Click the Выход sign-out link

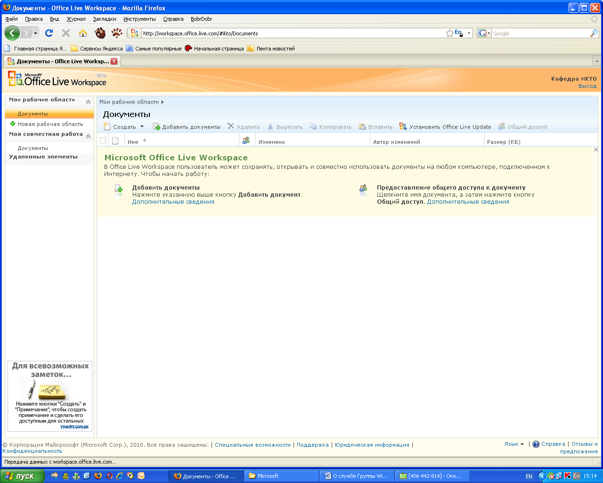(x=587, y=86)
